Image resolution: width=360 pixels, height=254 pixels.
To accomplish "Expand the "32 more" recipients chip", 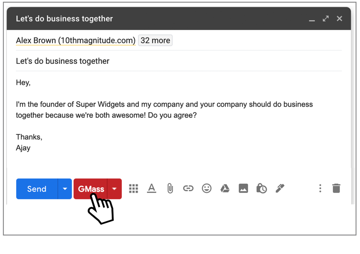I will click(155, 41).
